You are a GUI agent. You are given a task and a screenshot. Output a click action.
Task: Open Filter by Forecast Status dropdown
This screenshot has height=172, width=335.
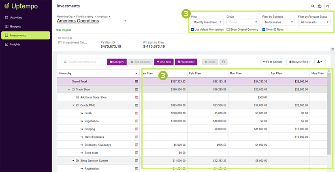pos(314,22)
